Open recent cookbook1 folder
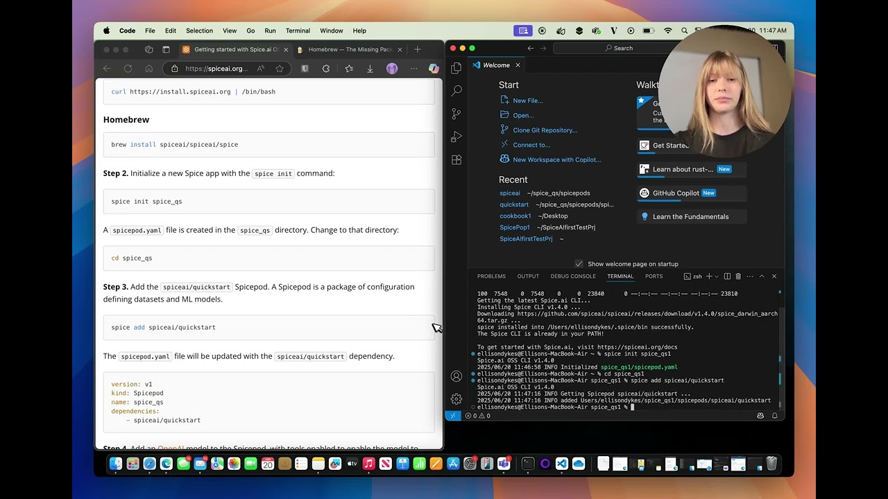The height and width of the screenshot is (499, 888). [x=515, y=216]
